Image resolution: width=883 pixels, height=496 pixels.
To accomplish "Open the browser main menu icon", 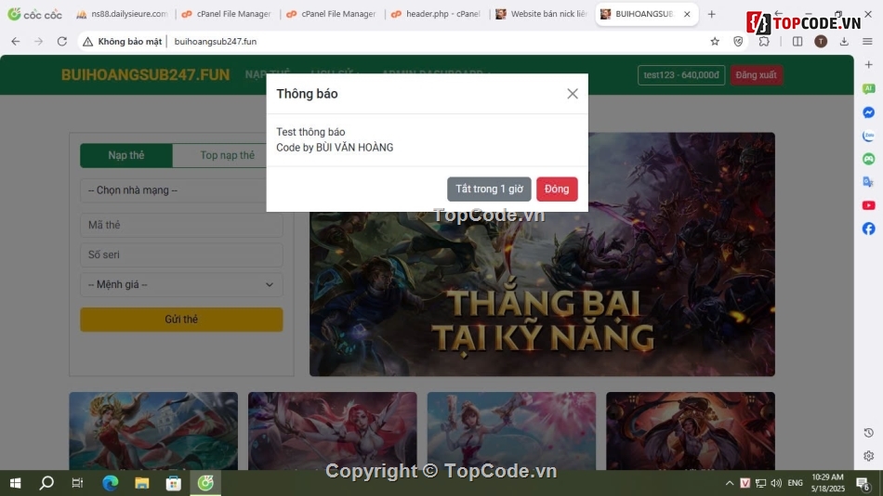I will 868,41.
